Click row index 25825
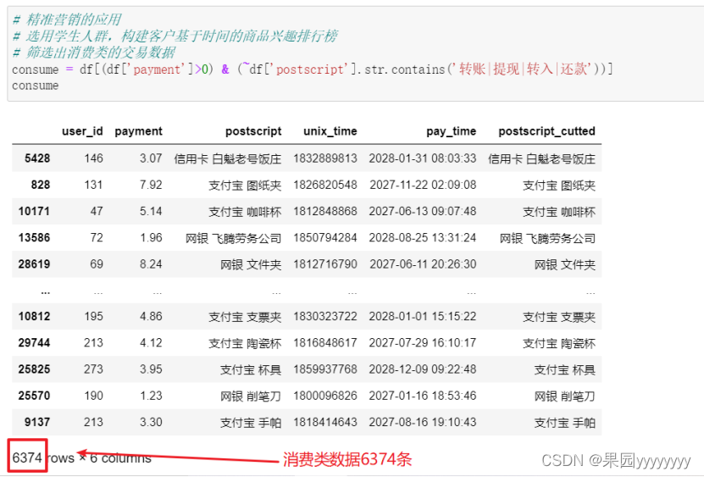 pyautogui.click(x=34, y=369)
